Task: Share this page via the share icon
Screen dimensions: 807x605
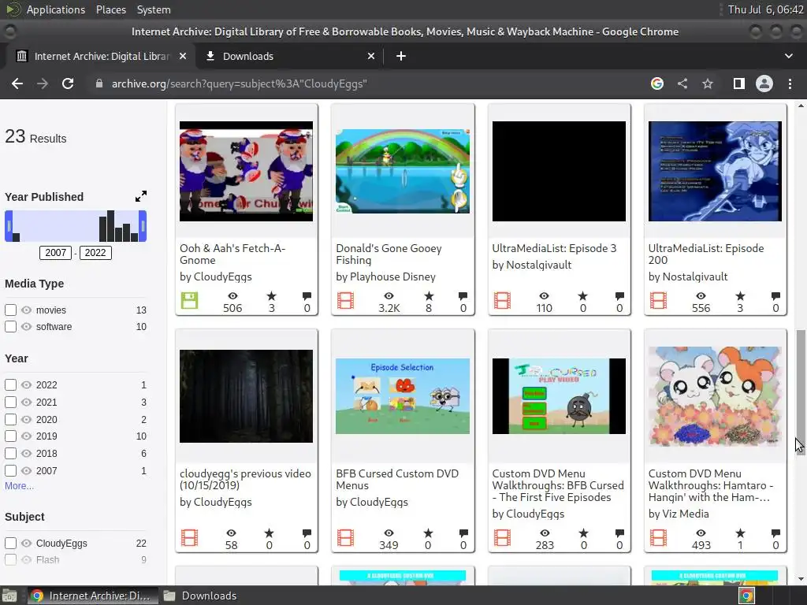Action: [x=682, y=84]
